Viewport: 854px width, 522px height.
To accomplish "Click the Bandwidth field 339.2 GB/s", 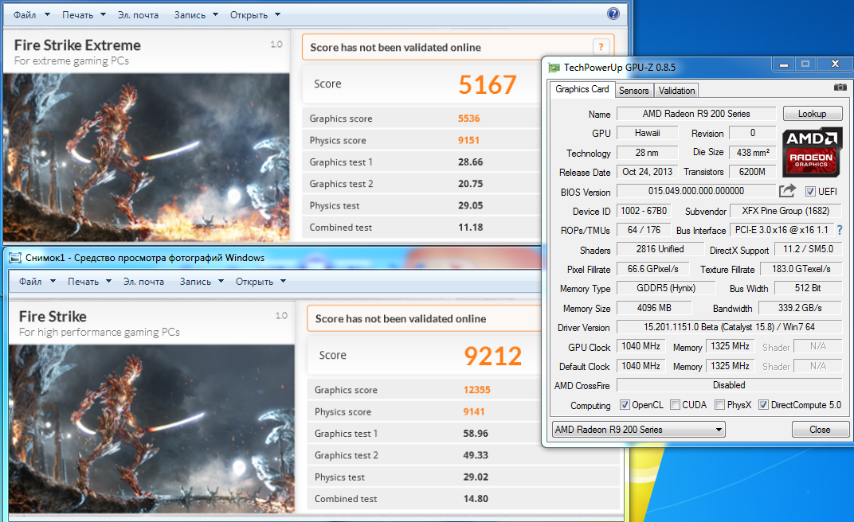I will point(800,308).
